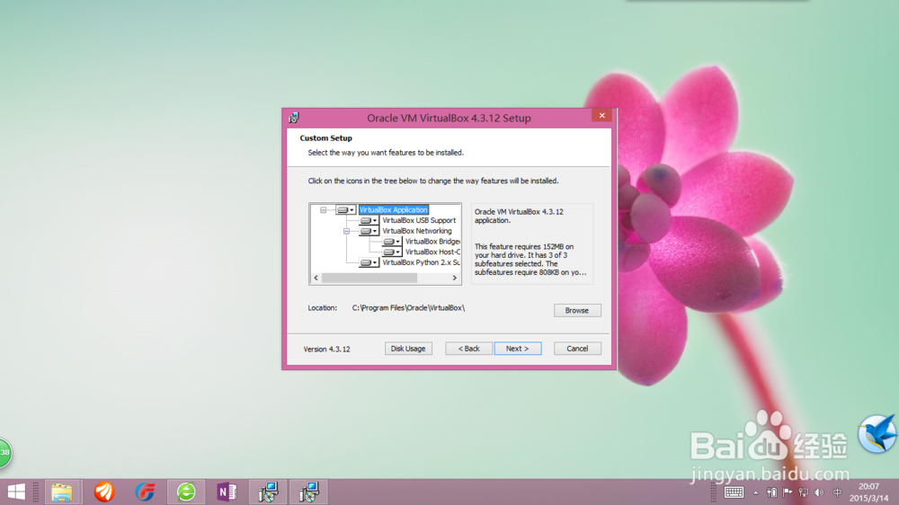
Task: Click the Version 4.3.12 label
Action: point(327,349)
